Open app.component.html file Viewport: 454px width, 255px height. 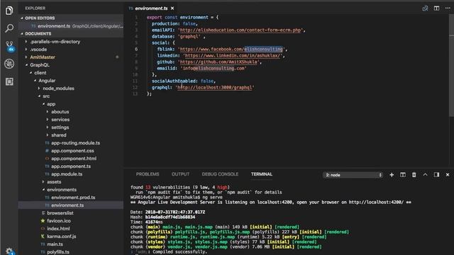click(74, 159)
